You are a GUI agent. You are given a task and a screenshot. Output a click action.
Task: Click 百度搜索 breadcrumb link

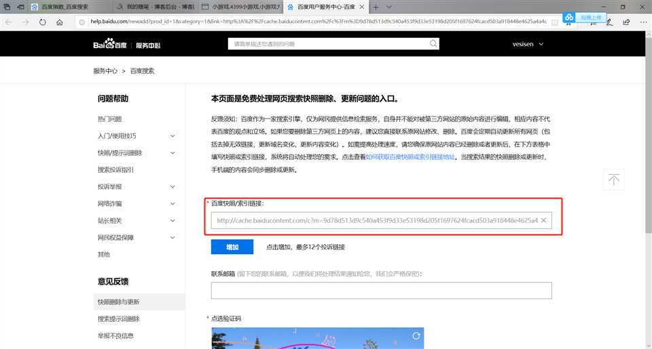tap(142, 71)
